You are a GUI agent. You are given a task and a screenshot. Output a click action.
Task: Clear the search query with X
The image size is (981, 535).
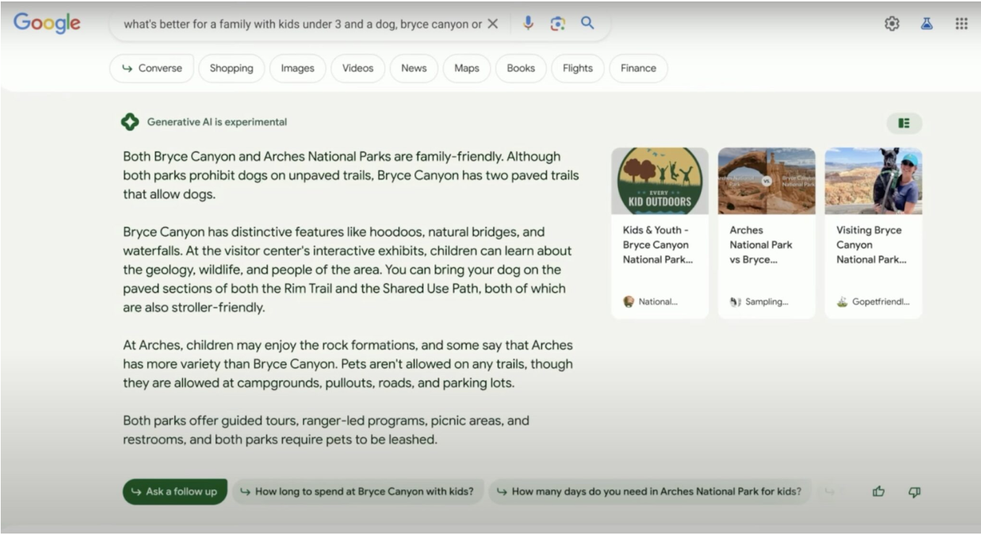(493, 24)
